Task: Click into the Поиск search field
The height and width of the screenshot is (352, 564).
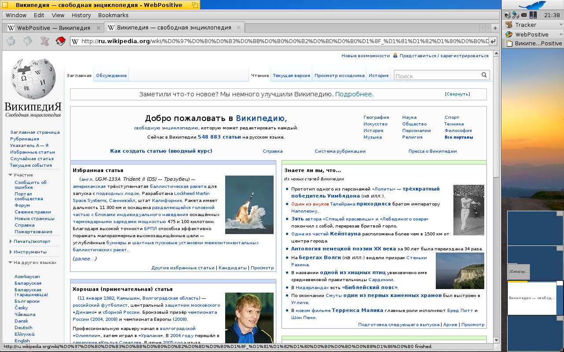Action: (x=436, y=76)
